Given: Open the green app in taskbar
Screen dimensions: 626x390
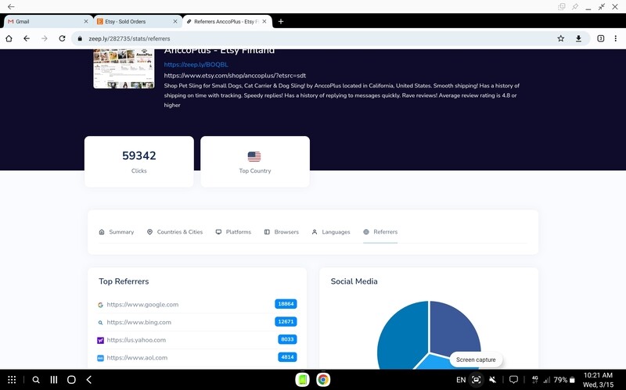Looking at the screenshot, I should coord(302,380).
